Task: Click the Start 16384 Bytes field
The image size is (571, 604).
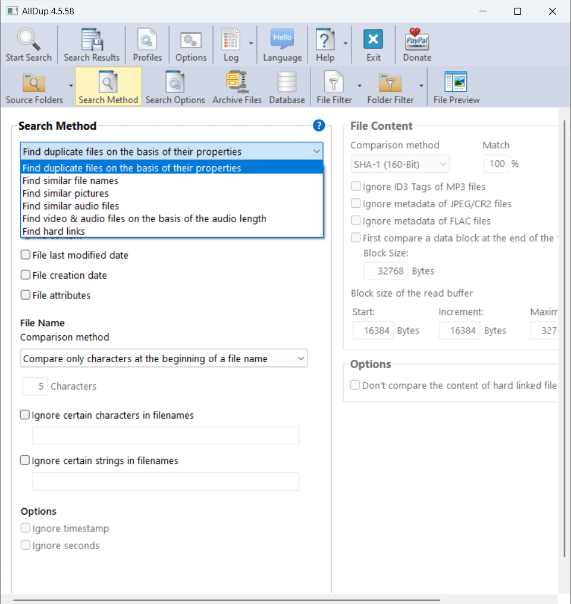Action: (373, 331)
